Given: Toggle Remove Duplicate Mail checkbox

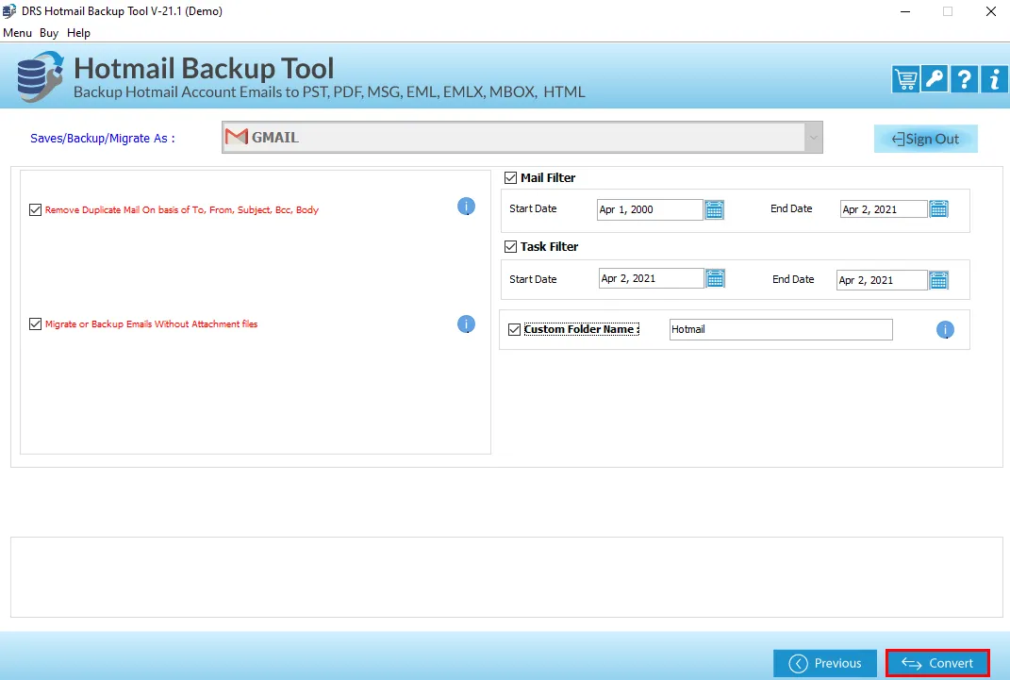Looking at the screenshot, I should (36, 210).
